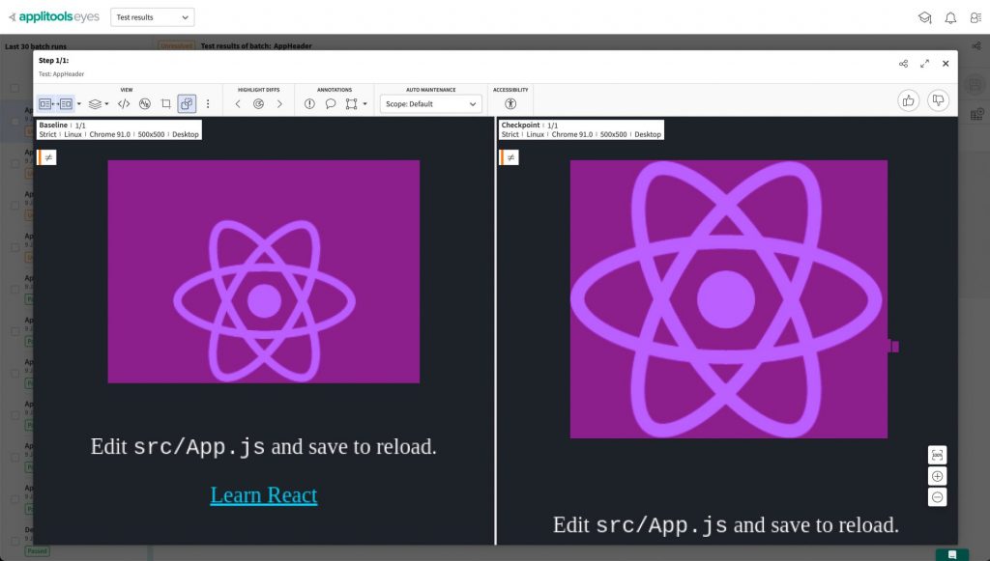Open the layers view dropdown
This screenshot has width=990, height=561.
point(98,103)
